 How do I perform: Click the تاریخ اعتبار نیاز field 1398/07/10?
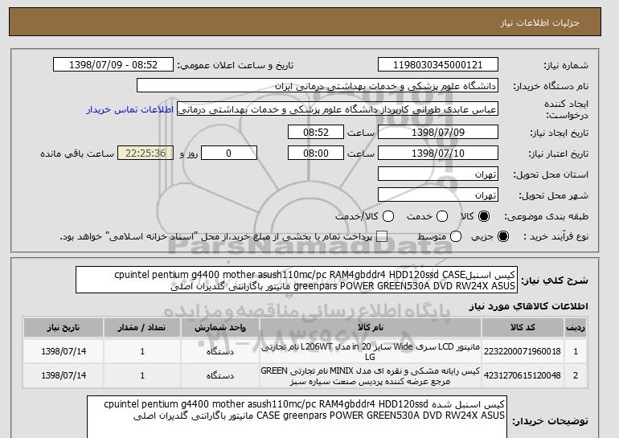[438, 154]
